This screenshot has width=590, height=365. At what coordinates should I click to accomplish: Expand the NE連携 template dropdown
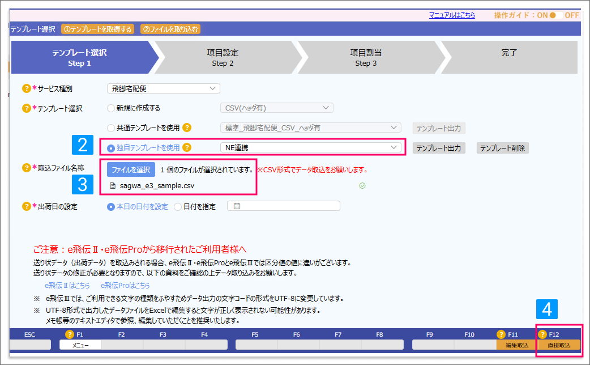[310, 147]
